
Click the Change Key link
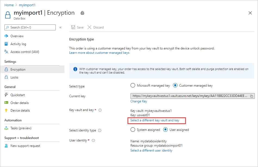point(139,101)
